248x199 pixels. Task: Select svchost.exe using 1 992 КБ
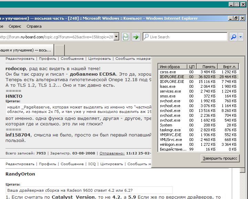coord(198,101)
